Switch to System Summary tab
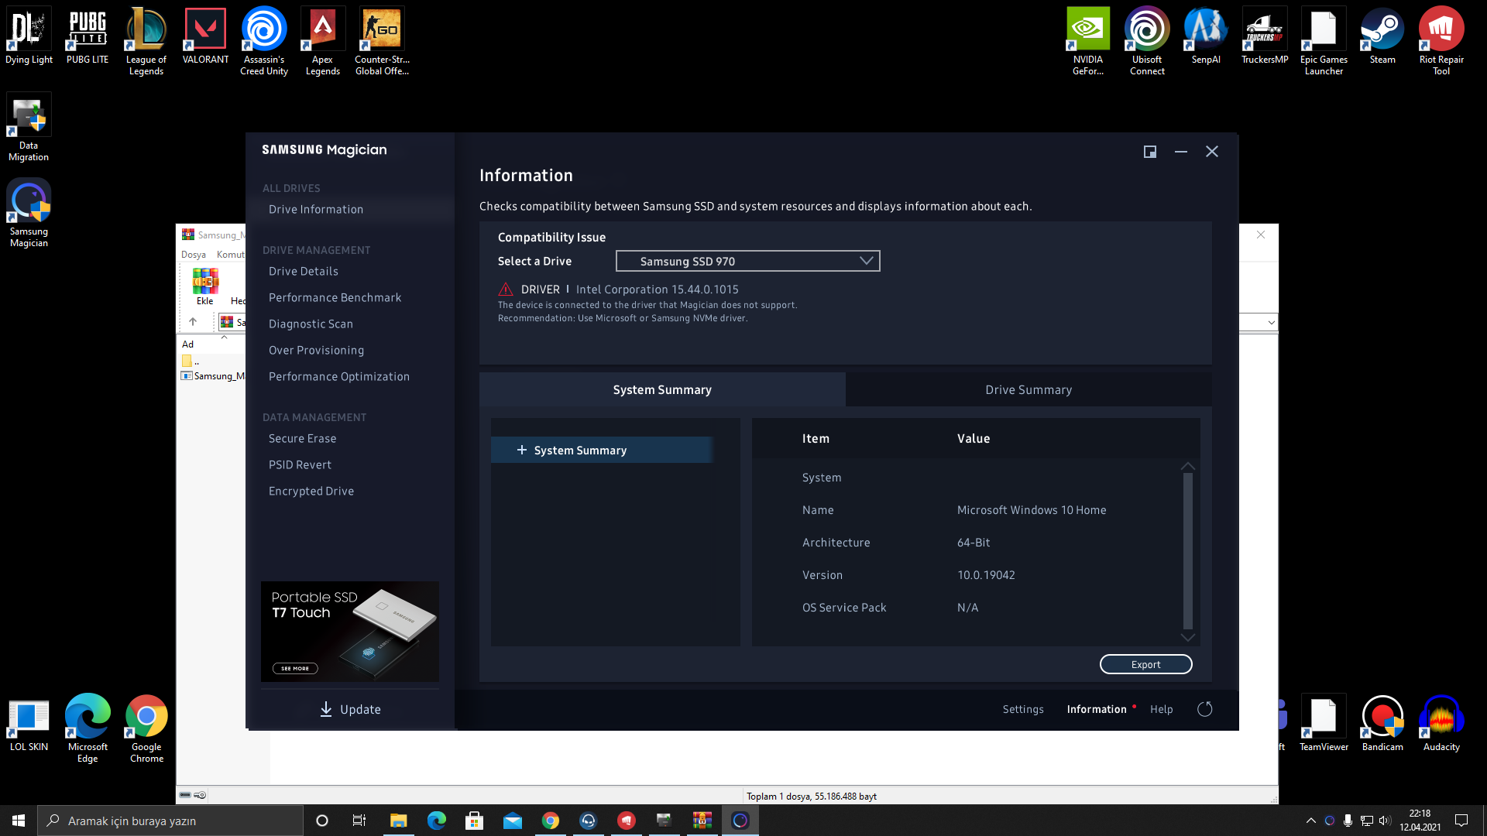The width and height of the screenshot is (1487, 836). 662,389
